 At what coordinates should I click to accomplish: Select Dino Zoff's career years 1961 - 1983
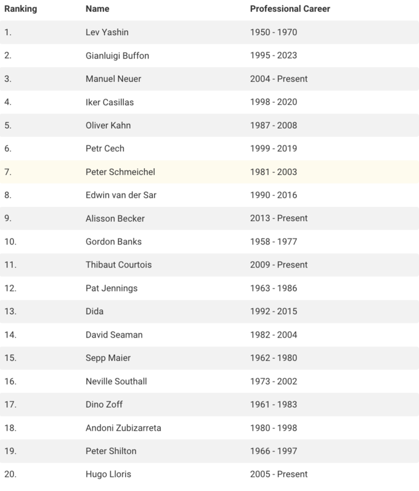274,405
